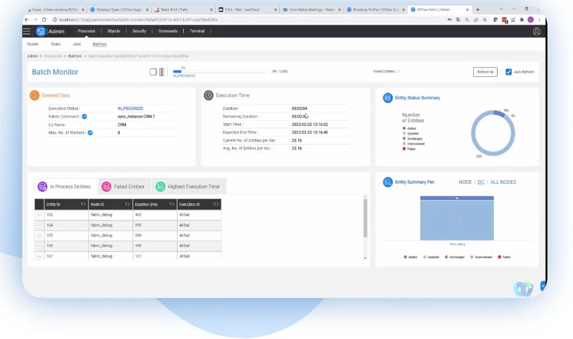This screenshot has height=339, width=573.
Task: Open the Processes menu
Action: pos(86,31)
